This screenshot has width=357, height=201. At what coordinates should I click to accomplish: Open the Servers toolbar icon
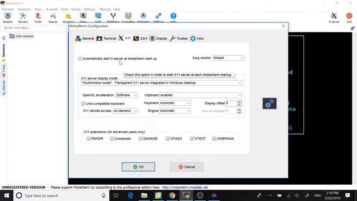23,18
